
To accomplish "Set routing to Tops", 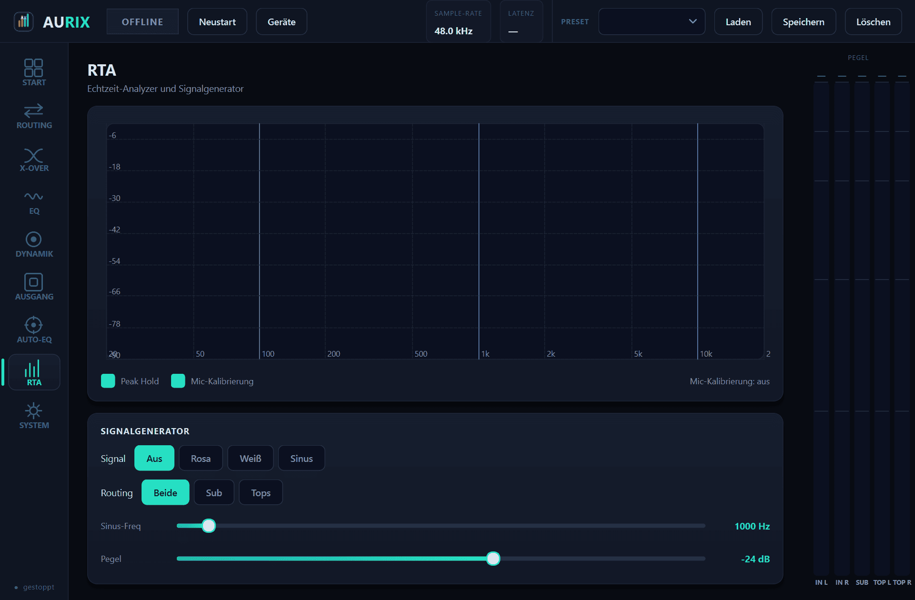I will 261,492.
